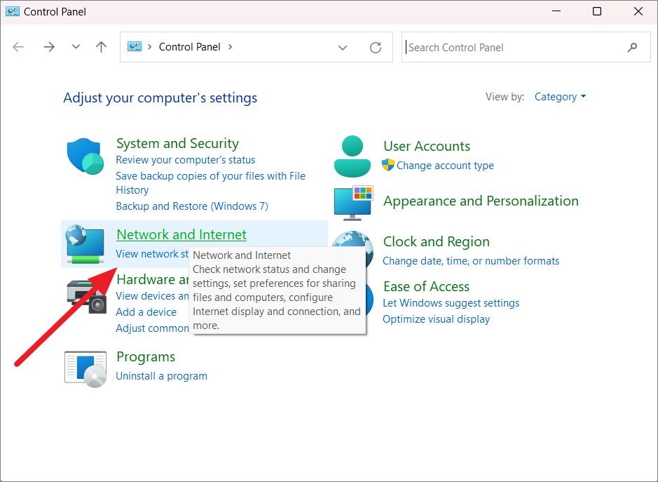Refresh the Control Panel view
Screen dimensions: 658x482
point(376,48)
